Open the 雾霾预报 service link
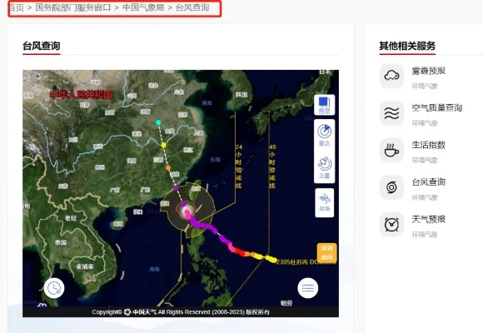The width and height of the screenshot is (483, 333). (x=429, y=71)
